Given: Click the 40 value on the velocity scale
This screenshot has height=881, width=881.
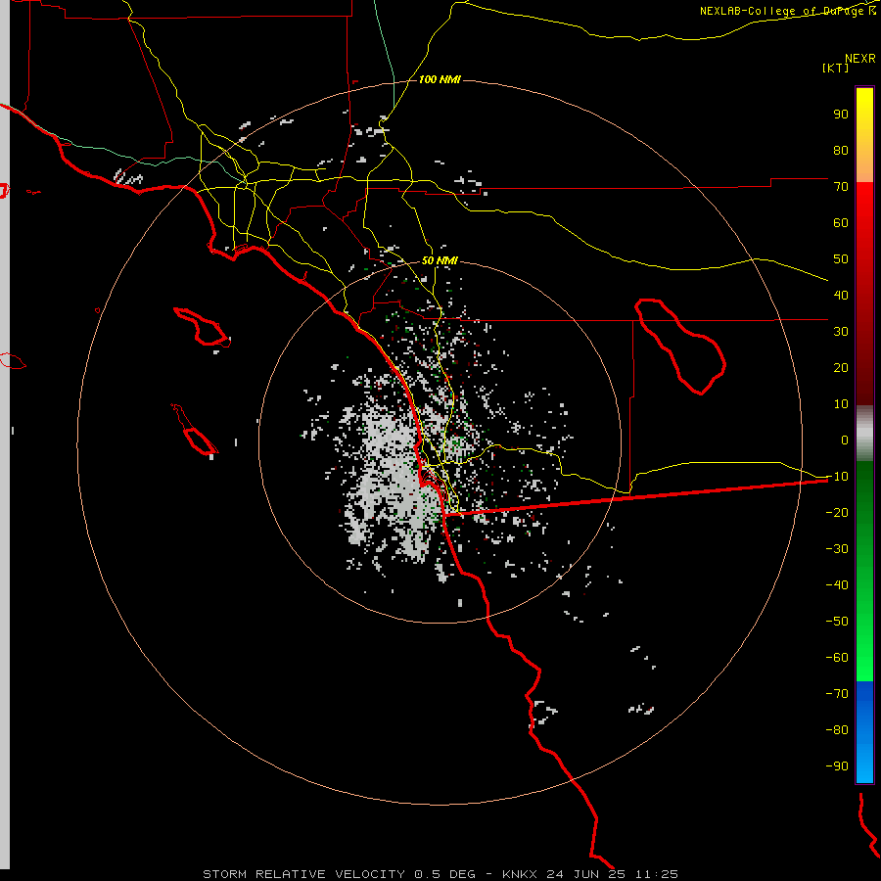Looking at the screenshot, I should [x=841, y=295].
